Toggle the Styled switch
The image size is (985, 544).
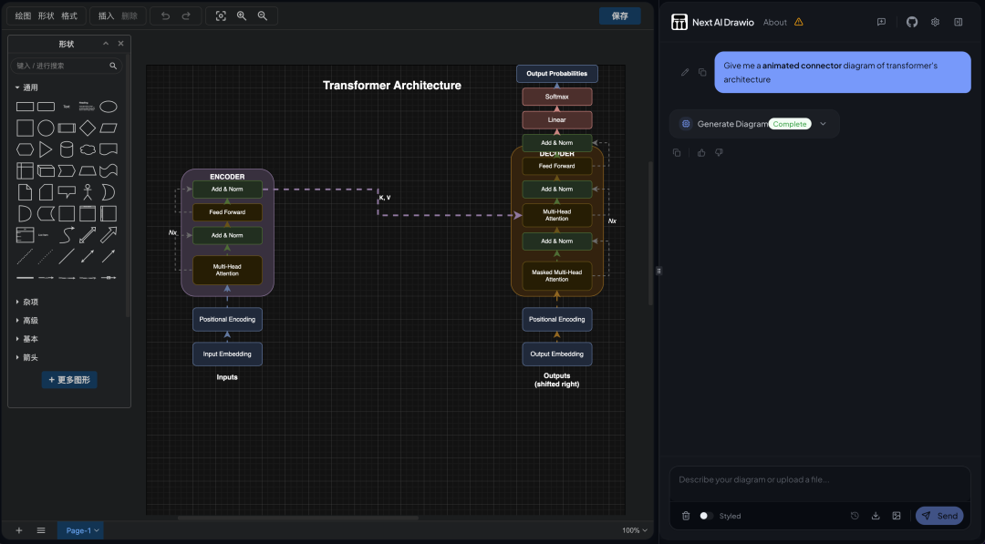705,516
